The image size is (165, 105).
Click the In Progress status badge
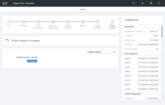(32, 61)
